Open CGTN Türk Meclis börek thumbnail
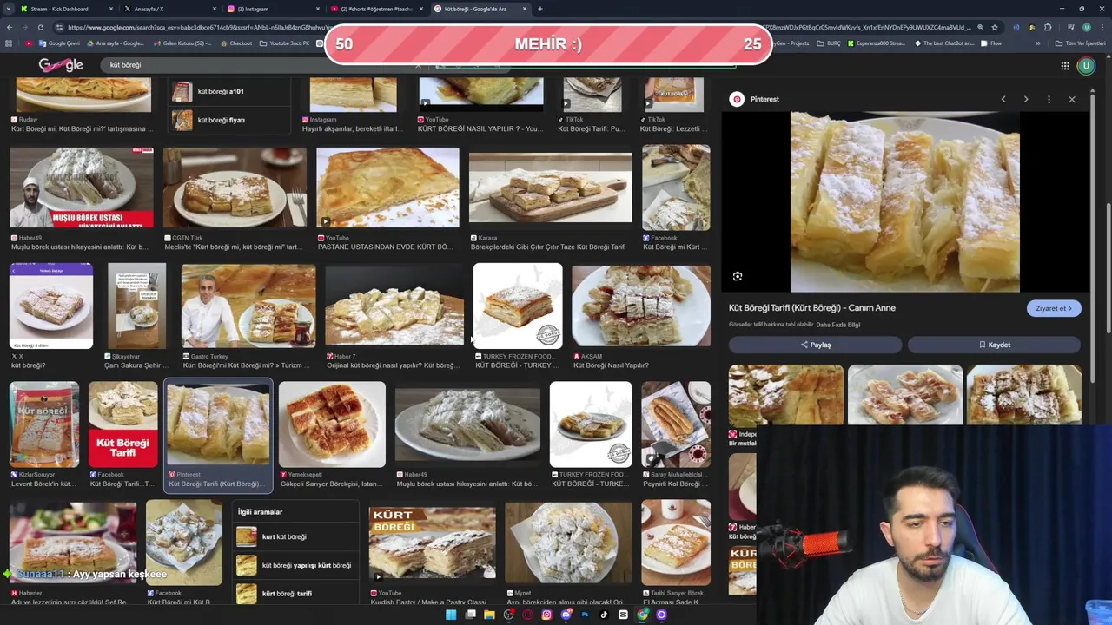Image resolution: width=1112 pixels, height=625 pixels. coord(235,187)
